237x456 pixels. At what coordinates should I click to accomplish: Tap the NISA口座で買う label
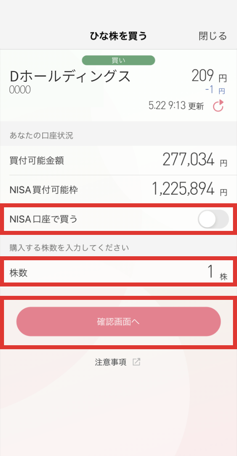click(44, 219)
